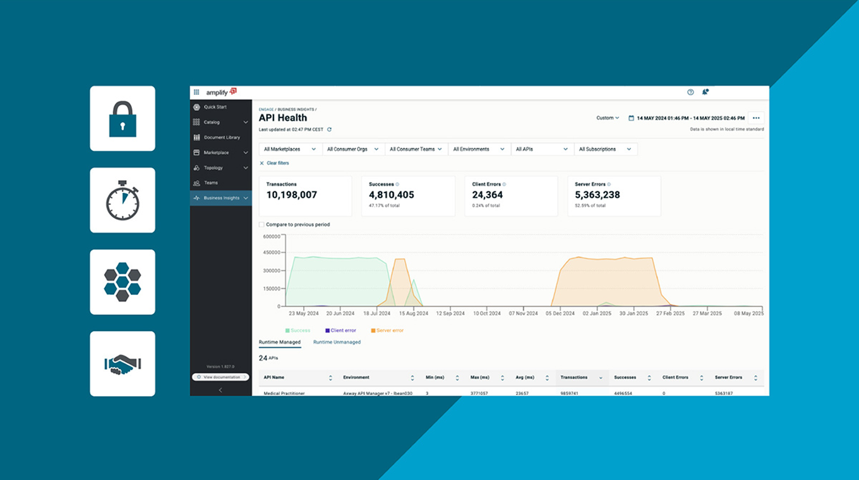Image resolution: width=859 pixels, height=480 pixels.
Task: Toggle the Success series in legend
Action: [x=297, y=330]
